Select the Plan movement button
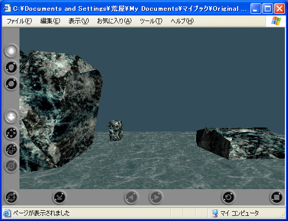Image resolution: width=288 pixels, height=221 pixels. coord(11,117)
